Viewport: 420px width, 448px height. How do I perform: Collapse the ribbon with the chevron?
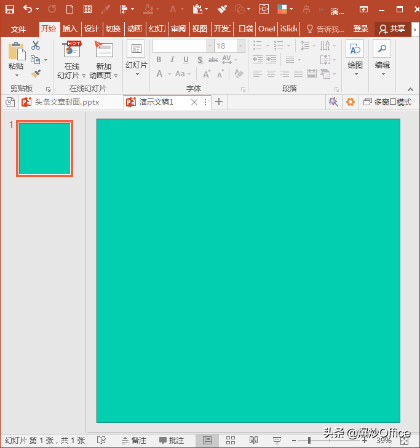click(410, 89)
